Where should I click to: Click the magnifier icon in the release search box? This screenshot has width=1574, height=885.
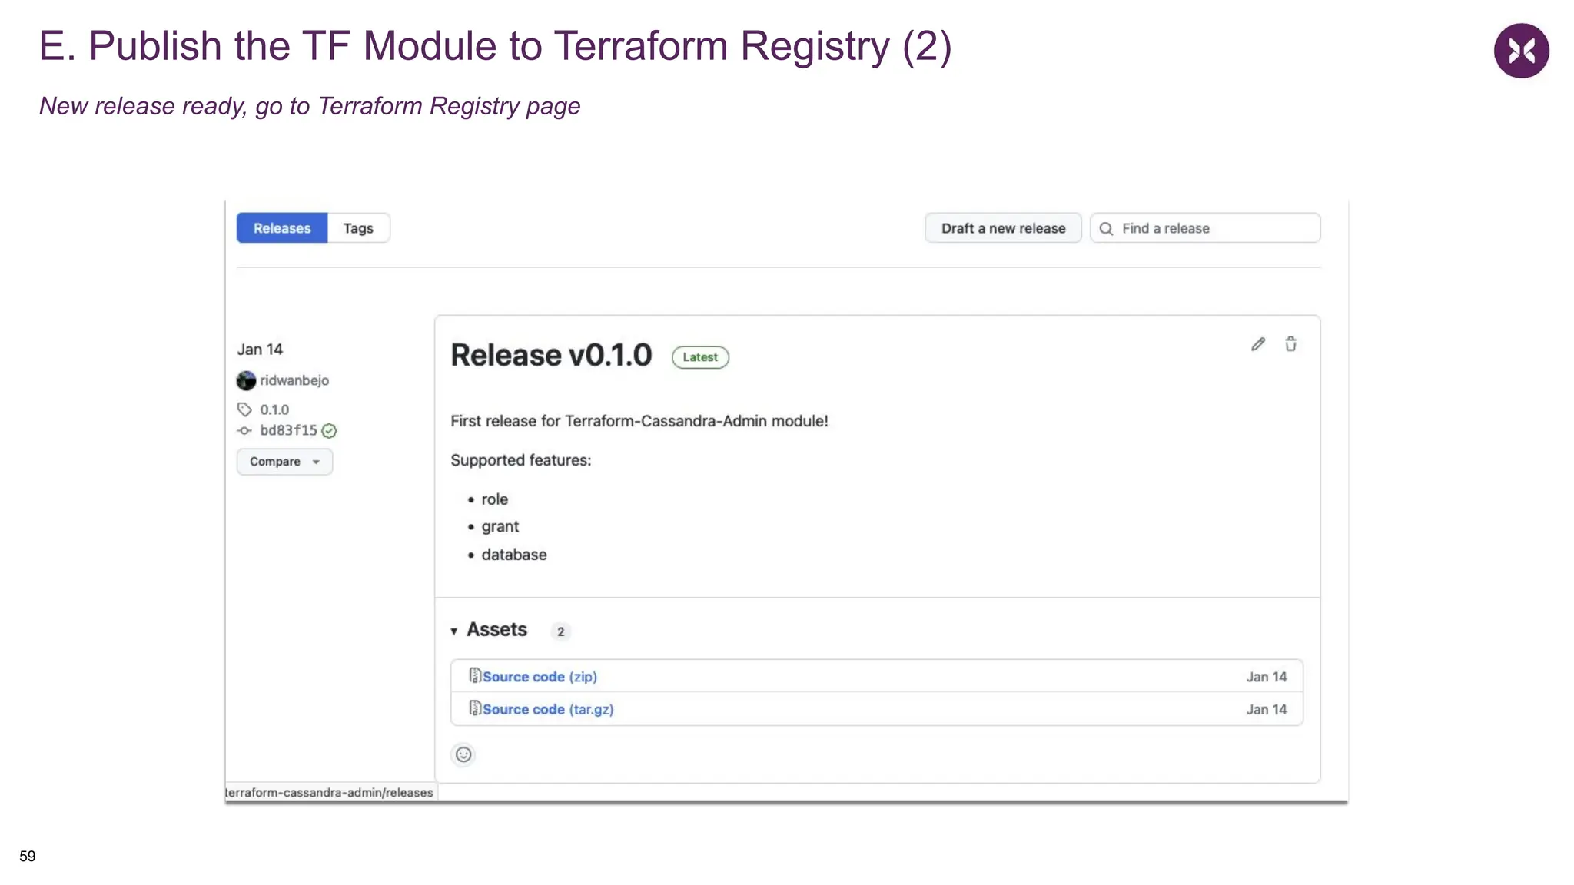pyautogui.click(x=1106, y=229)
